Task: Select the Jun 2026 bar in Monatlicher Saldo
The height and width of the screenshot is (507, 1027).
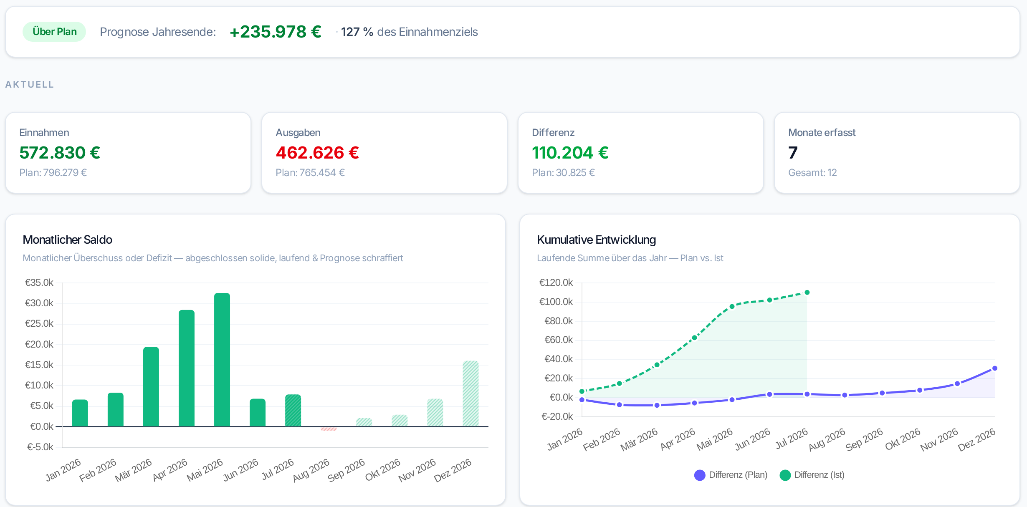Action: (258, 413)
